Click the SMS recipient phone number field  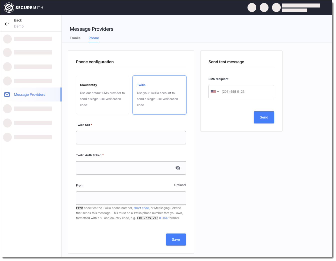pyautogui.click(x=241, y=92)
